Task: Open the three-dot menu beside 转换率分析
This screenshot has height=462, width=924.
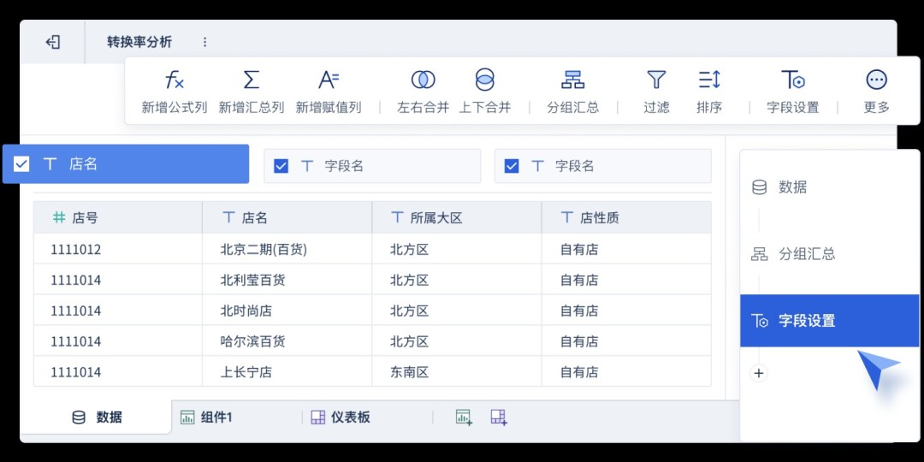Action: coord(204,42)
